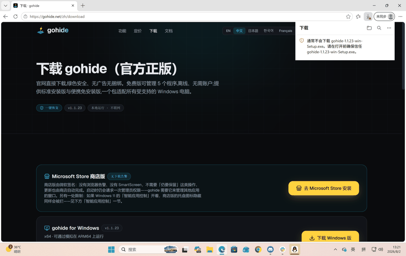Click the 去 Microsoft Store 安装 button

pyautogui.click(x=324, y=188)
